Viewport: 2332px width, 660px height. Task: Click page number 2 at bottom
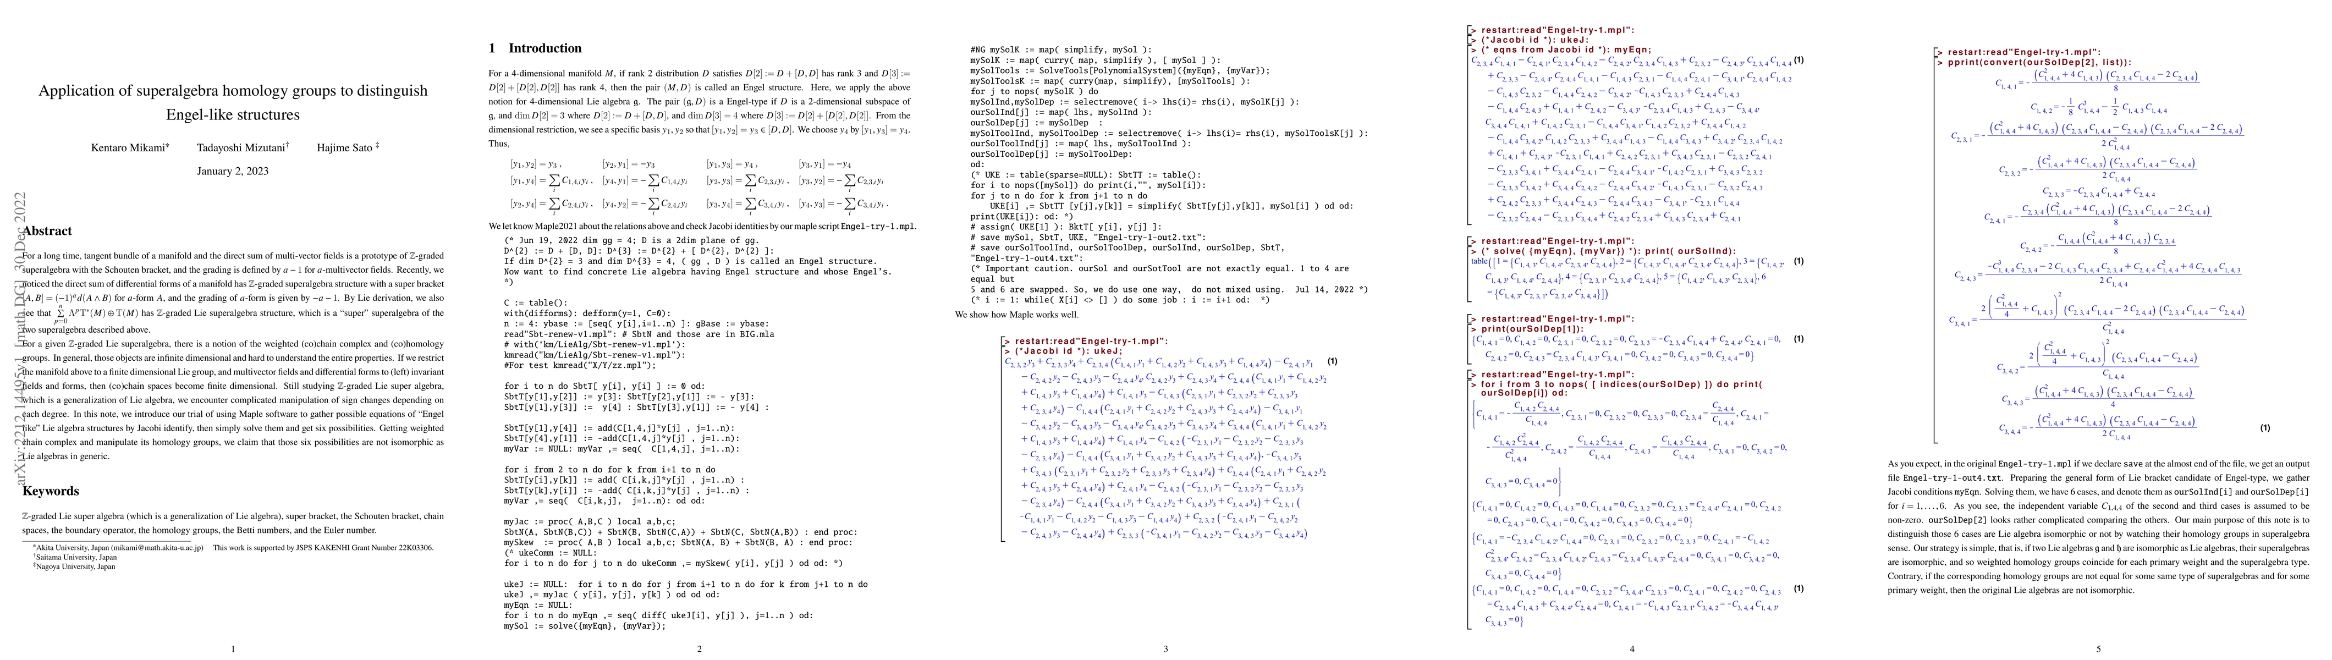(699, 649)
